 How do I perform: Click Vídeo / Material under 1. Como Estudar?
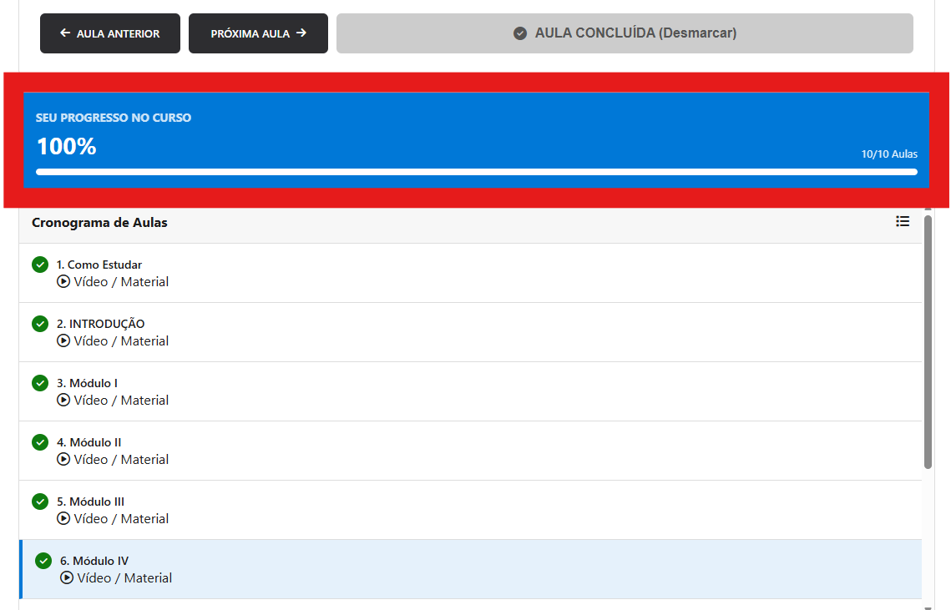tap(121, 281)
